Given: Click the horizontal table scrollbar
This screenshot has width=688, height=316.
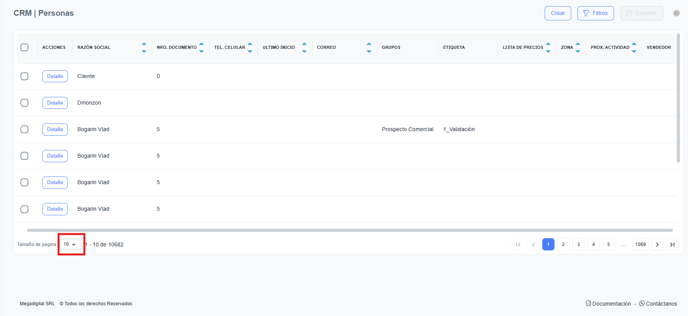Looking at the screenshot, I should (x=349, y=230).
